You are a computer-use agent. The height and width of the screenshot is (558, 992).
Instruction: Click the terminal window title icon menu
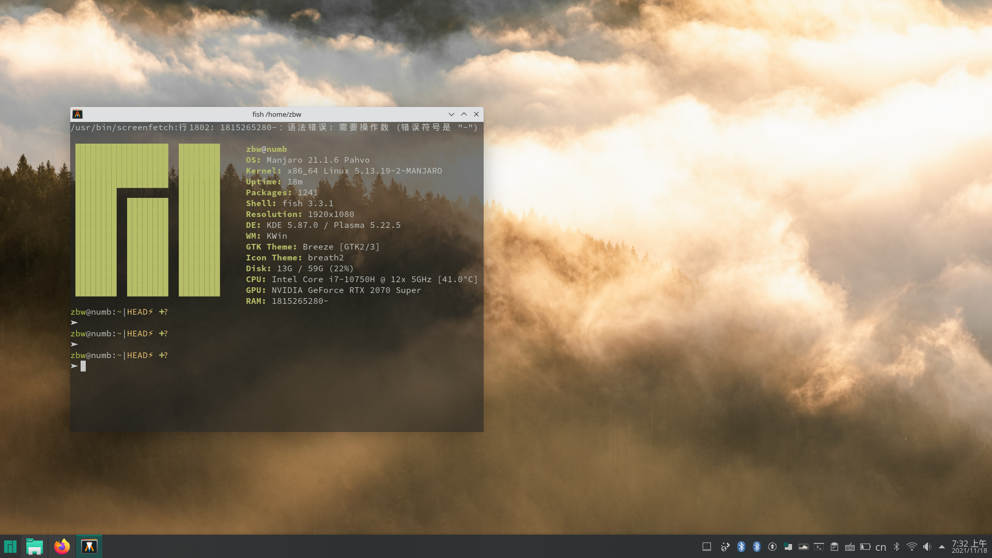[x=78, y=114]
